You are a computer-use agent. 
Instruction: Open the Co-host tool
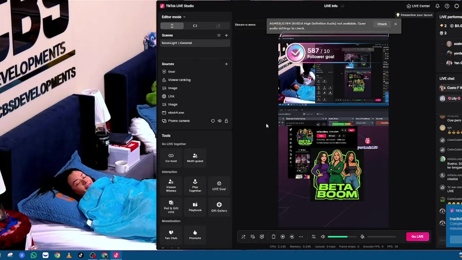(x=171, y=158)
